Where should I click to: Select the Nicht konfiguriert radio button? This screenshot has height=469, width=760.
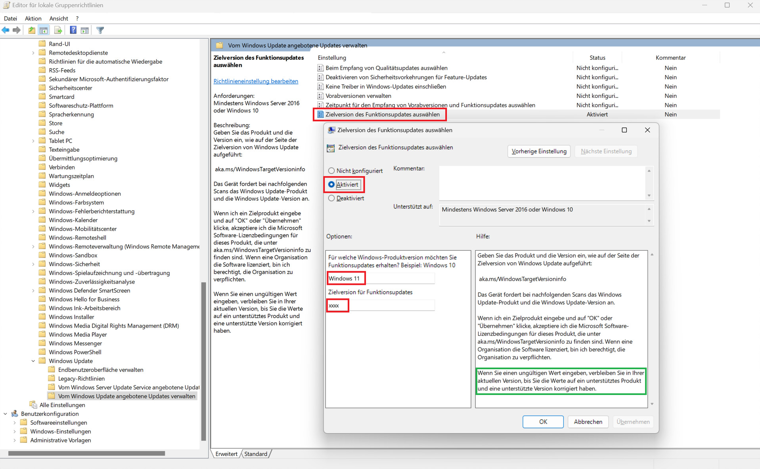(331, 171)
